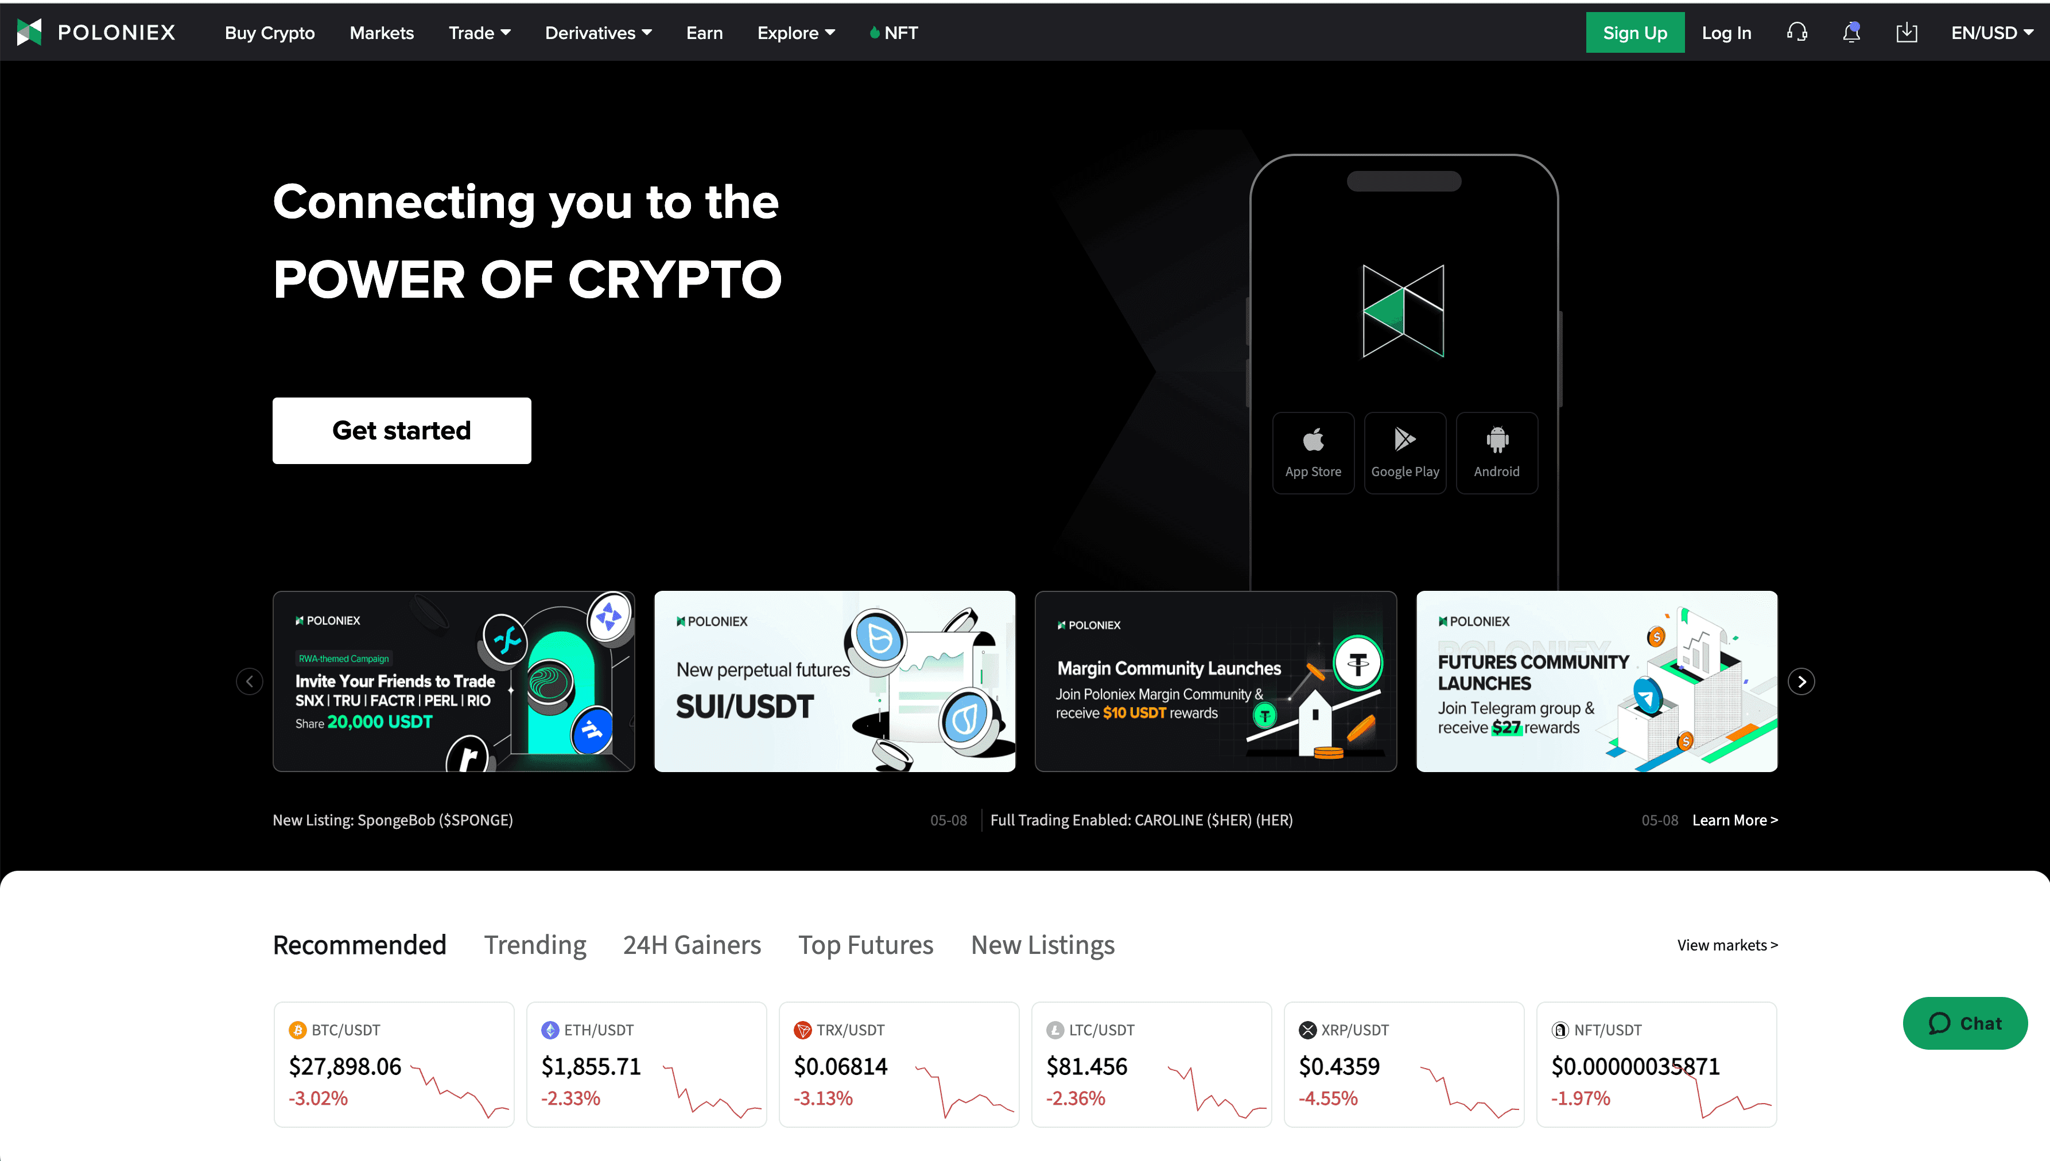Go to previous banner carousel arrow
This screenshot has width=2050, height=1161.
tap(250, 682)
